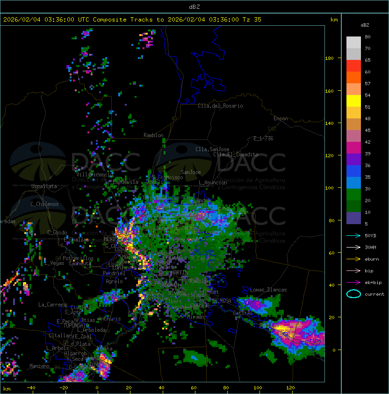Screen dimensions: 389x394
Task: Select the red 65 dBZ color swatch
Action: (353, 66)
